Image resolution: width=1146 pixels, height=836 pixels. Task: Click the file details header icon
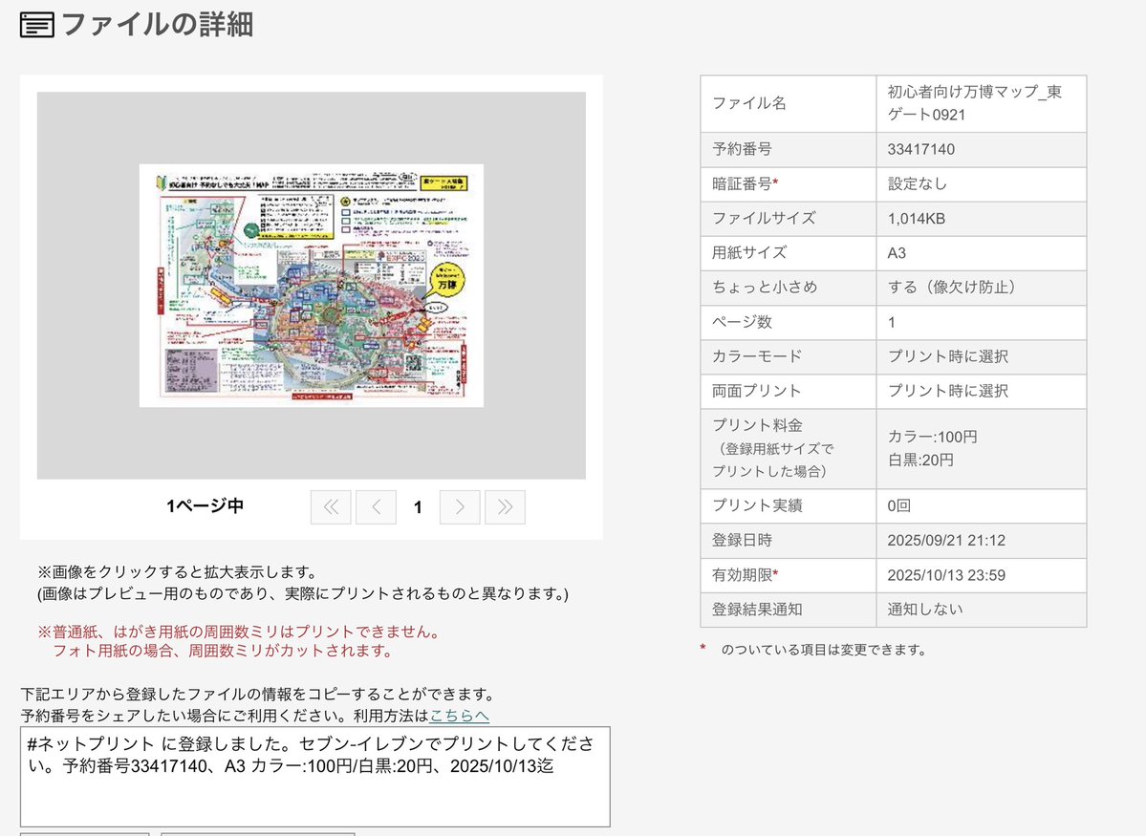coord(36,24)
